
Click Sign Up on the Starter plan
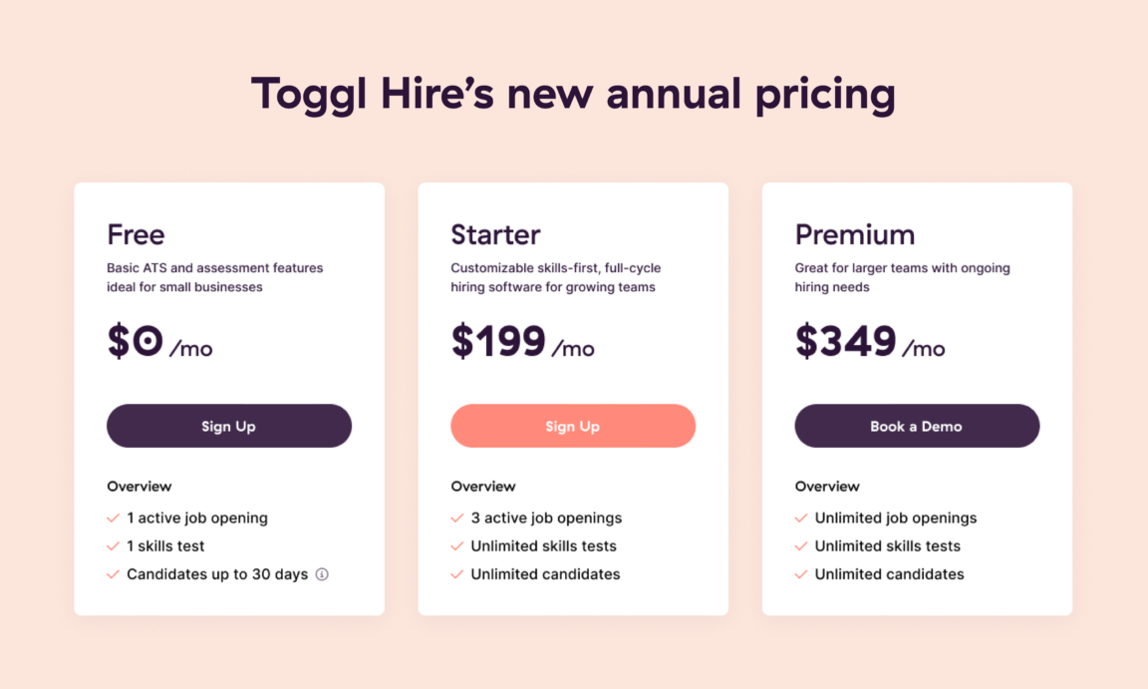(x=573, y=426)
